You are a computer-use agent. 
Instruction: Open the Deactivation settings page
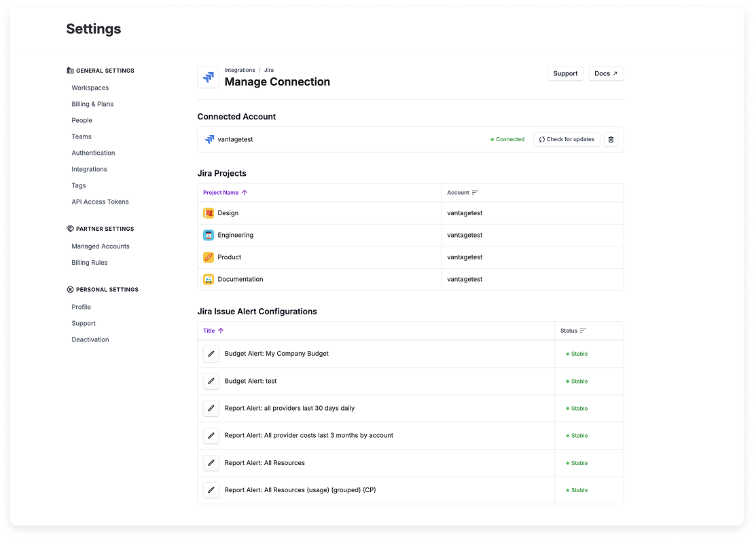90,339
